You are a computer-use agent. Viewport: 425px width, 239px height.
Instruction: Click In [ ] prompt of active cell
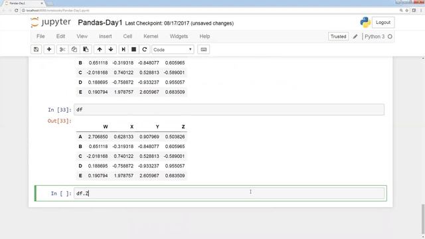pos(61,193)
